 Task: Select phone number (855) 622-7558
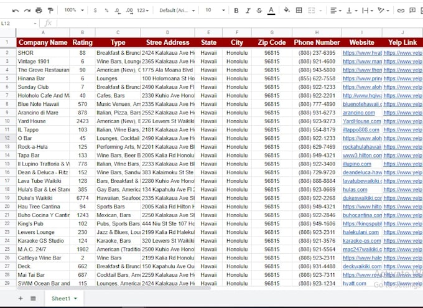[317, 78]
